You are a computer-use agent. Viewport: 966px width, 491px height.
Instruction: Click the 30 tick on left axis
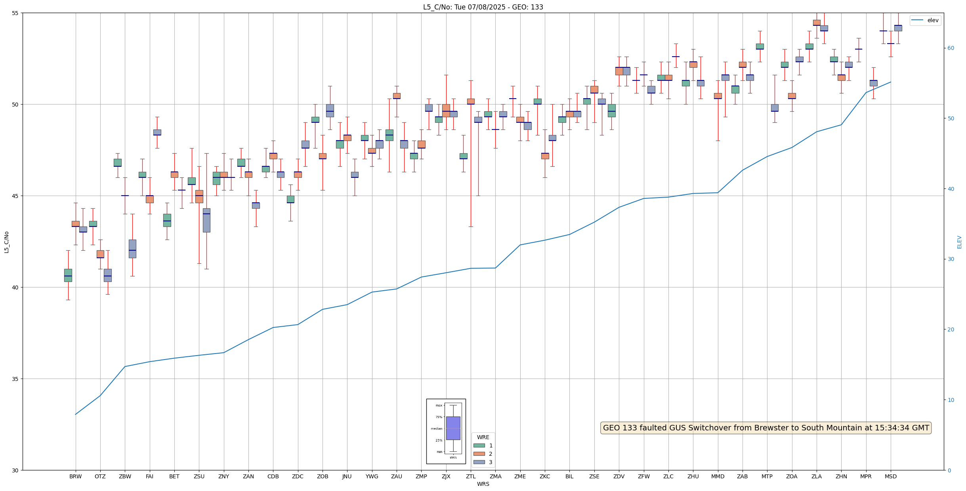click(x=16, y=470)
